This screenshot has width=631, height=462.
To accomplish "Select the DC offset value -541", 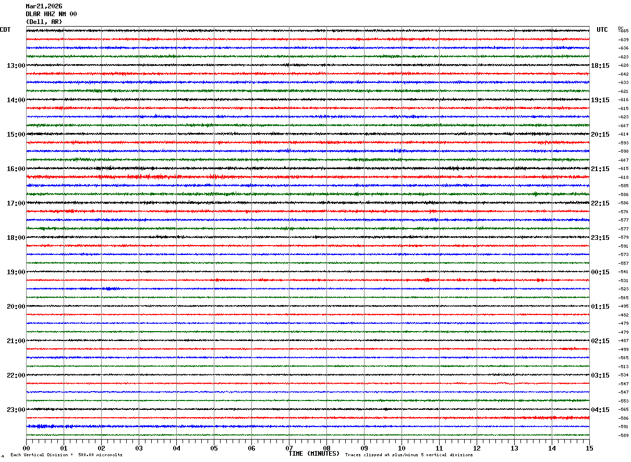I will [623, 272].
